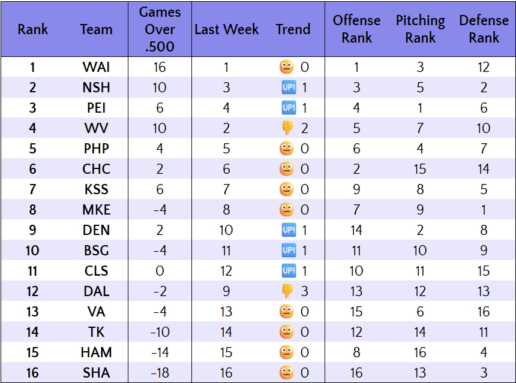The height and width of the screenshot is (383, 516).
Task: Click the thumbs-down icon in the WV row
Action: 288,128
